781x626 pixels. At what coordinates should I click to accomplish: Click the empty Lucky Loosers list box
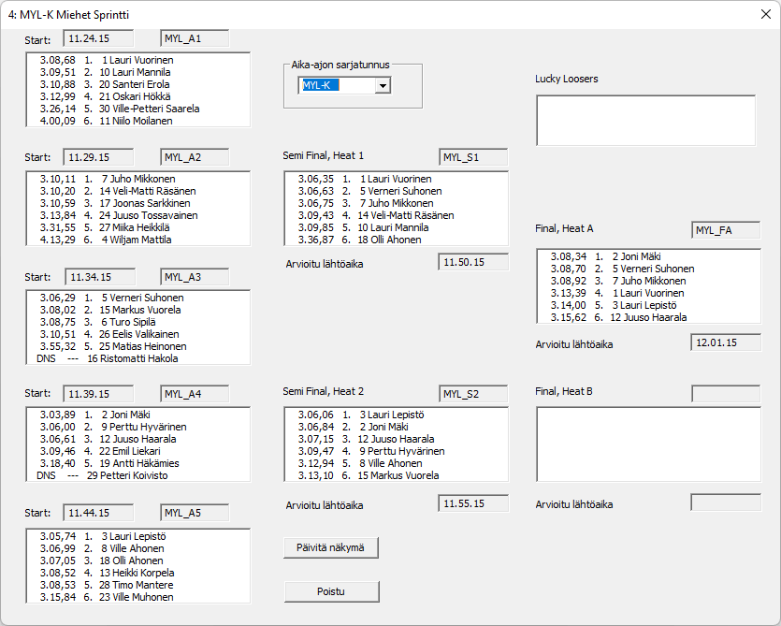coord(645,121)
